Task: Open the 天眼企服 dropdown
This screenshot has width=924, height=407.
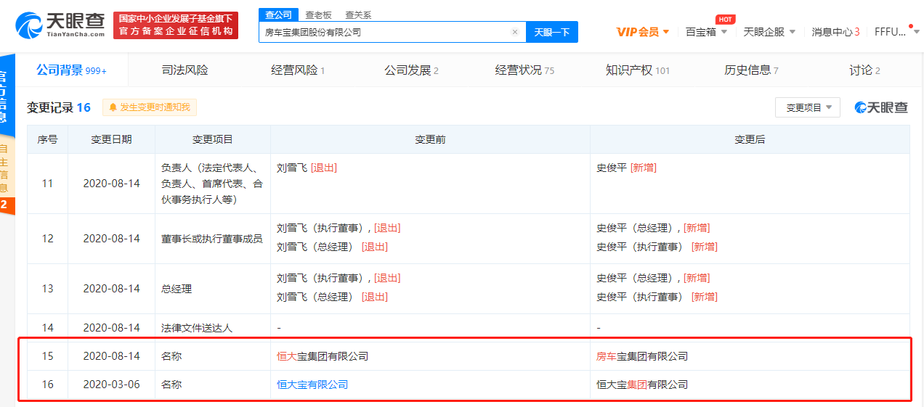Action: [x=769, y=32]
